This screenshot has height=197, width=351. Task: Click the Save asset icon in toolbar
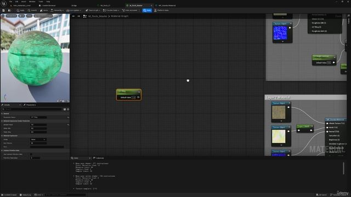click(x=4, y=10)
